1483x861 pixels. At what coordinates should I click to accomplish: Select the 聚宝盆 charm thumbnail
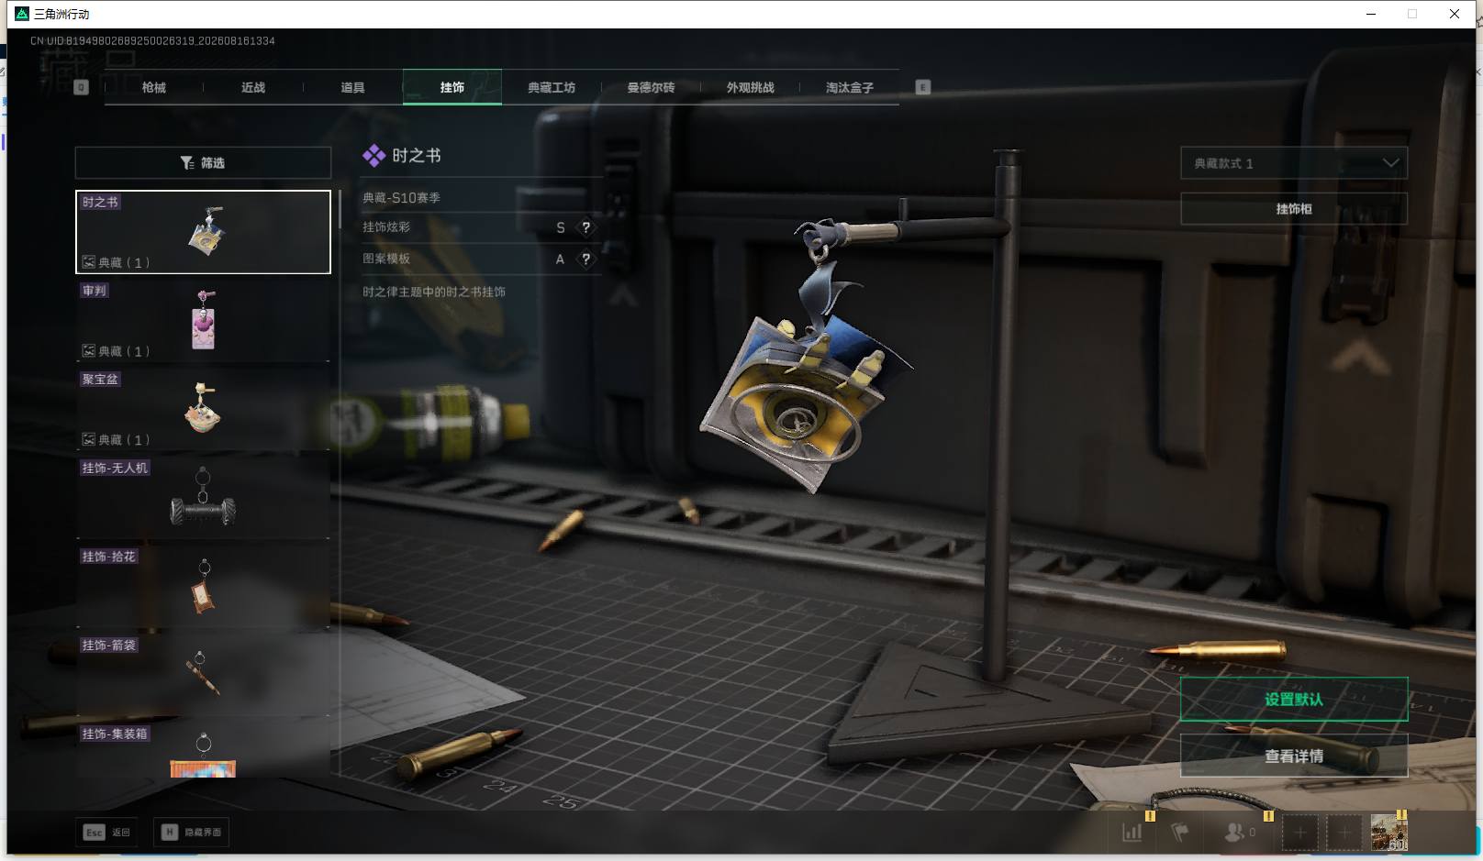tap(203, 409)
